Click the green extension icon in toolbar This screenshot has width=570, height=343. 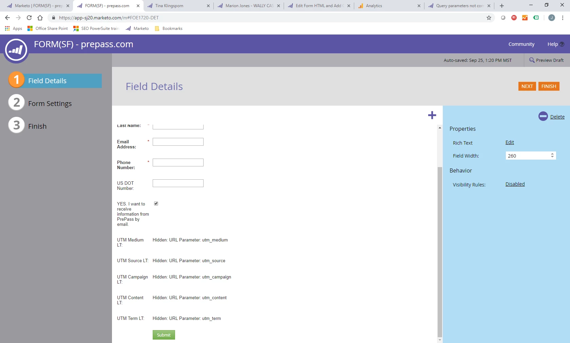click(536, 18)
